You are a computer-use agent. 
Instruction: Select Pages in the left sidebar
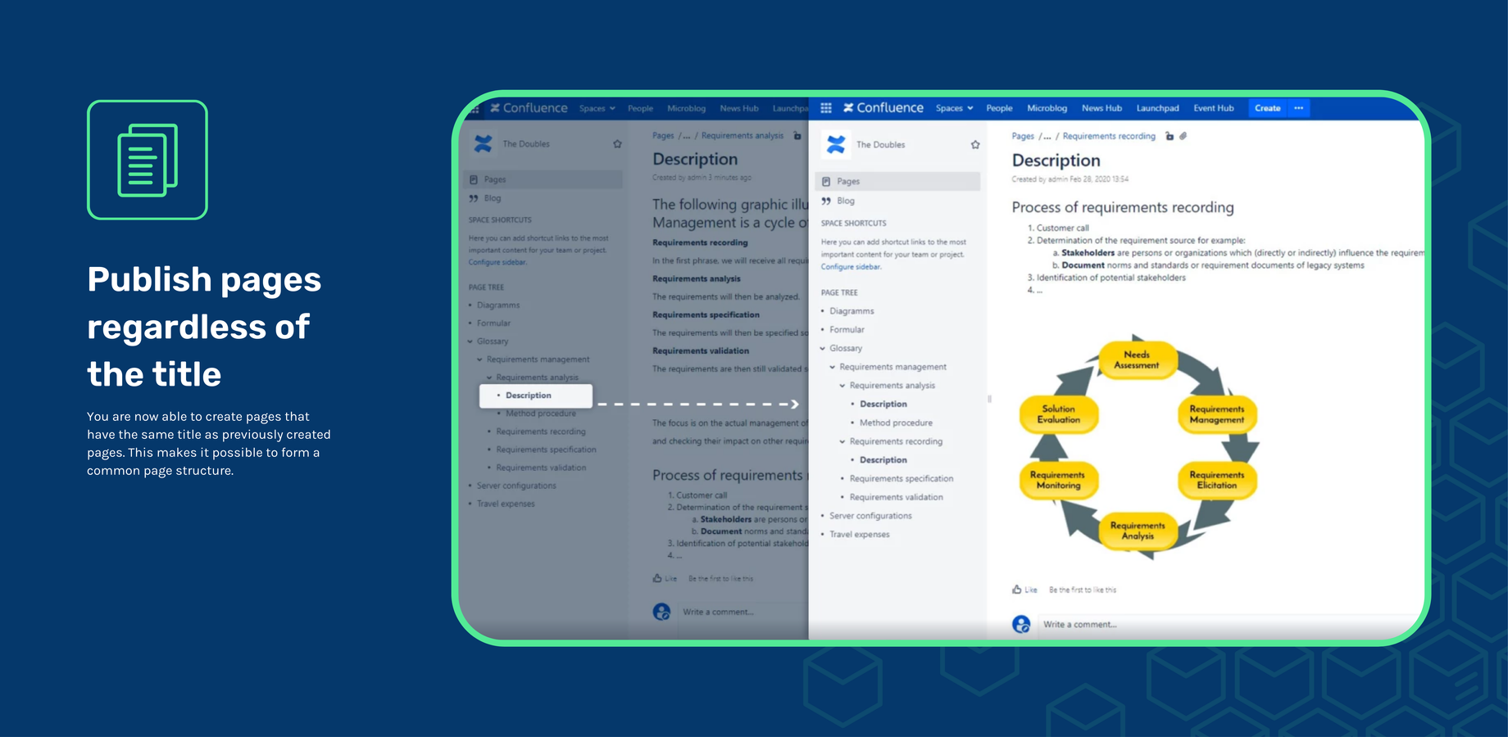[543, 179]
